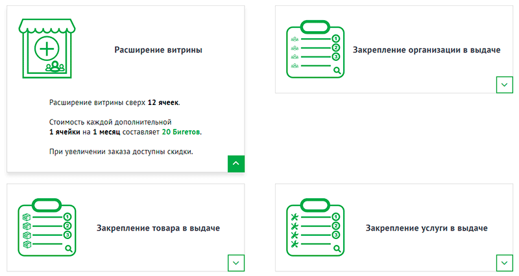Expand the Закрепление услуги в выдаче card
Image resolution: width=519 pixels, height=276 pixels.
click(x=505, y=263)
